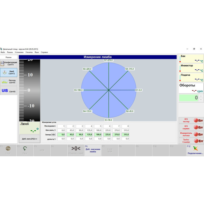This screenshot has width=204, height=204.
Task: Open the Утилиты menu
Action: tap(29, 52)
